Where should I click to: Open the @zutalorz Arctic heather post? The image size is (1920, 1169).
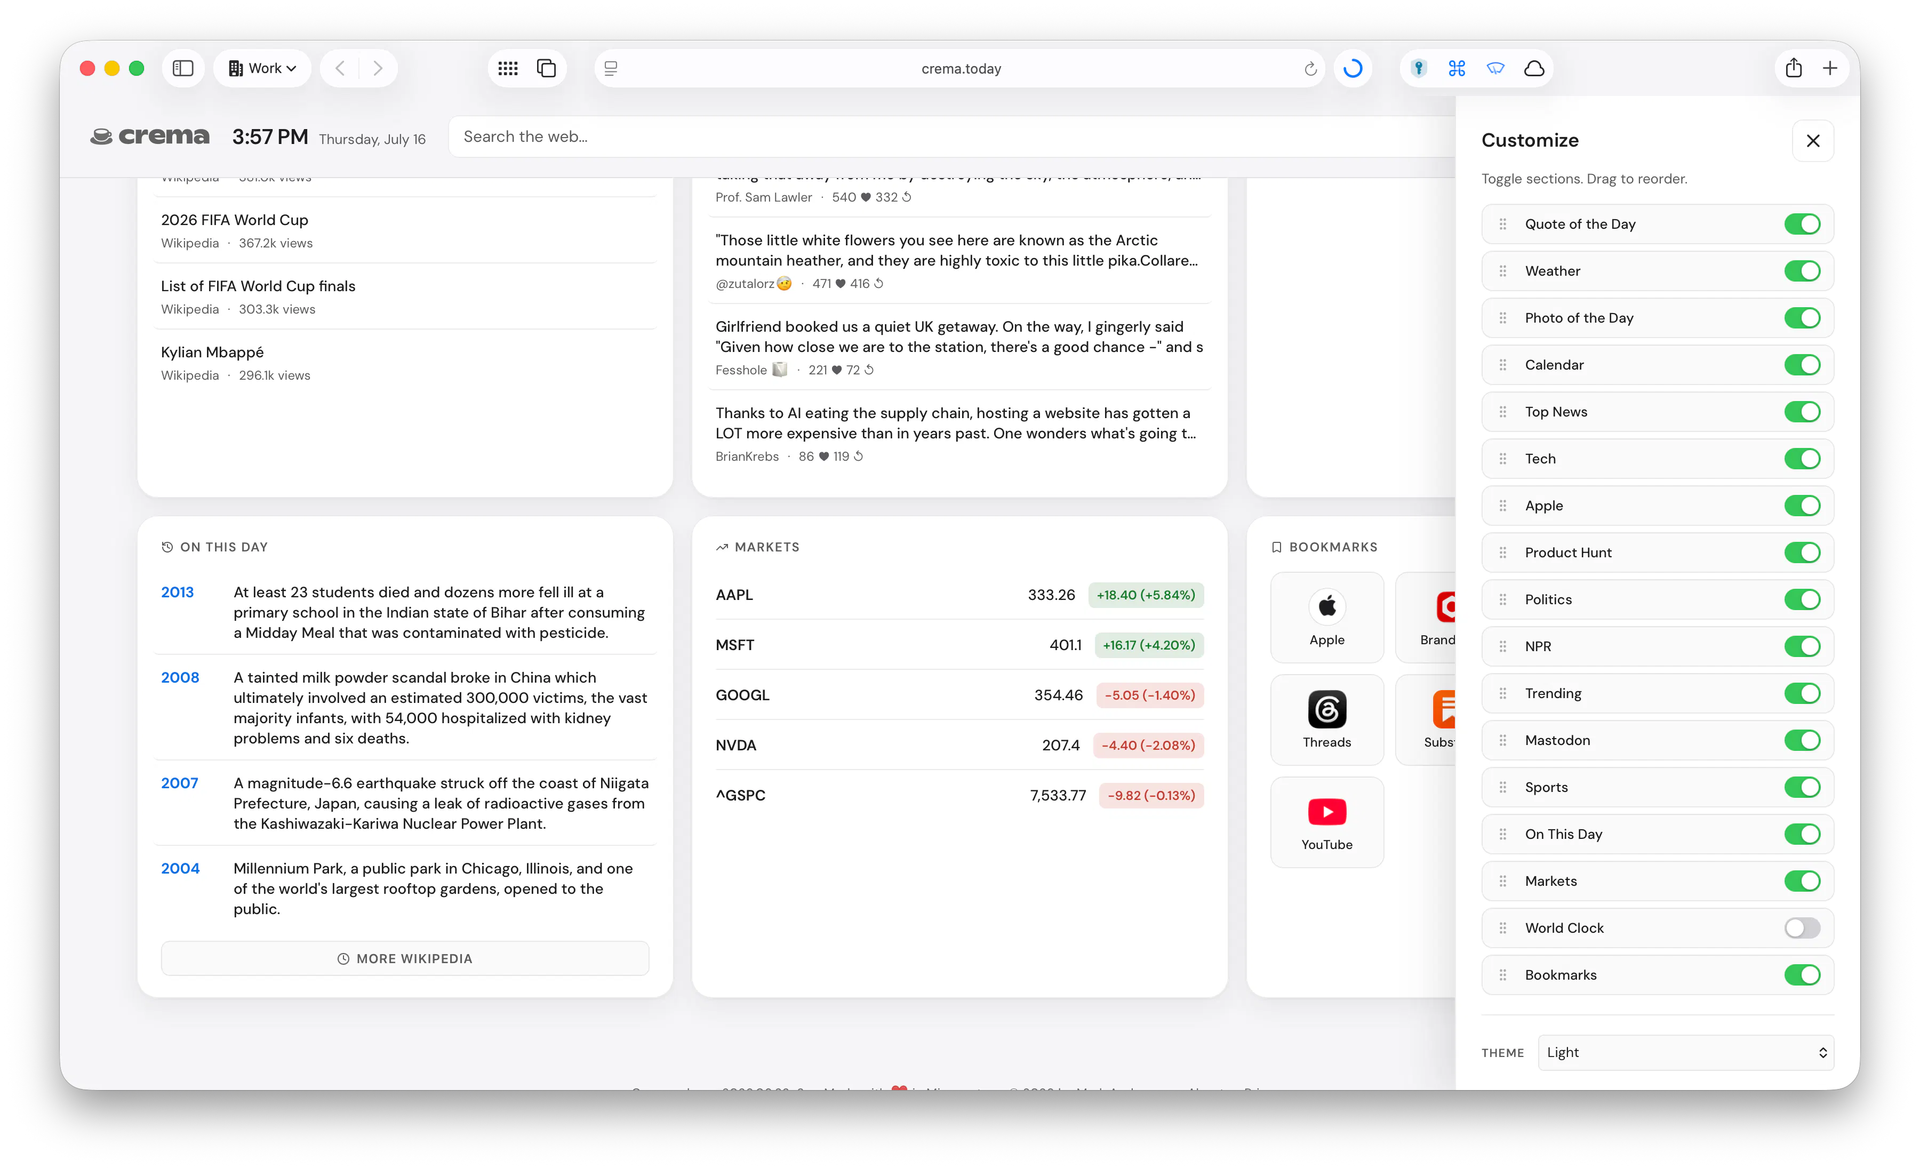tap(959, 260)
